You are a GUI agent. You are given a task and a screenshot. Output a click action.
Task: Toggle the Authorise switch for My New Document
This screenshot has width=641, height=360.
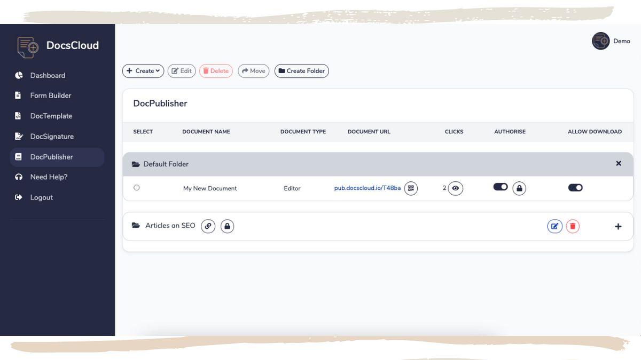(x=501, y=187)
